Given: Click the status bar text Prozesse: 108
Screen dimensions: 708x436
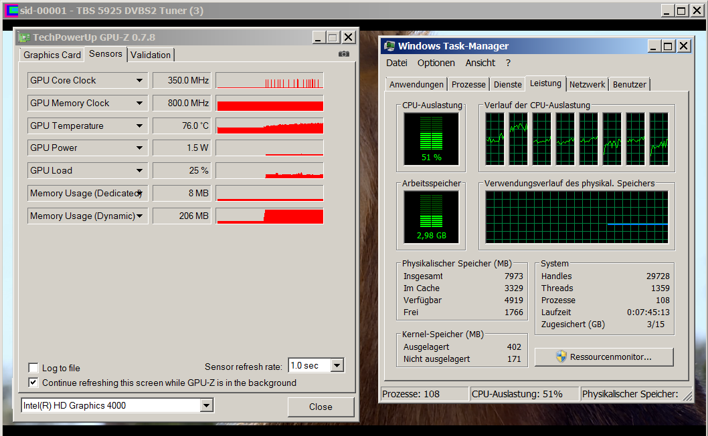Looking at the screenshot, I should coord(411,394).
